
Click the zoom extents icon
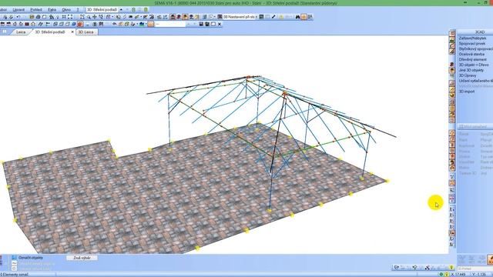(x=64, y=17)
